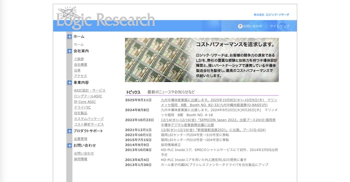Open ASIC設計・サービス link

click(x=89, y=91)
